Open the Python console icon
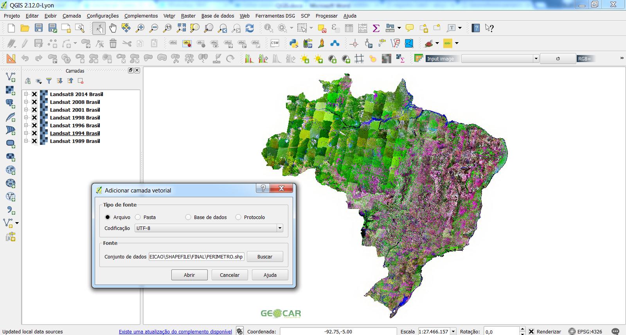626x335 pixels. [x=294, y=43]
